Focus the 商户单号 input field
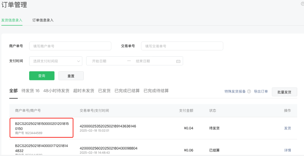 pyautogui.click(x=70, y=46)
